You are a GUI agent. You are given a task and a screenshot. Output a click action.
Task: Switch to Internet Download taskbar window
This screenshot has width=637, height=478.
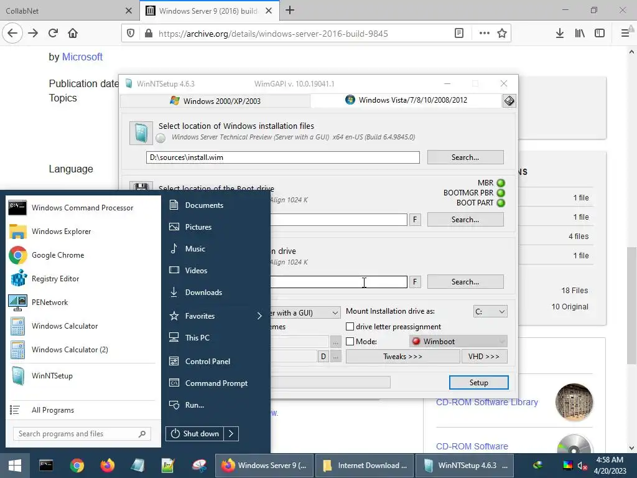coord(365,466)
